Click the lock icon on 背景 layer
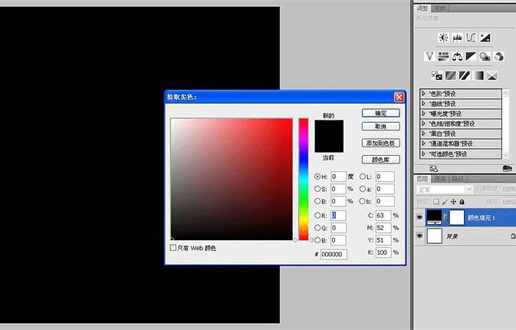 pyautogui.click(x=513, y=236)
